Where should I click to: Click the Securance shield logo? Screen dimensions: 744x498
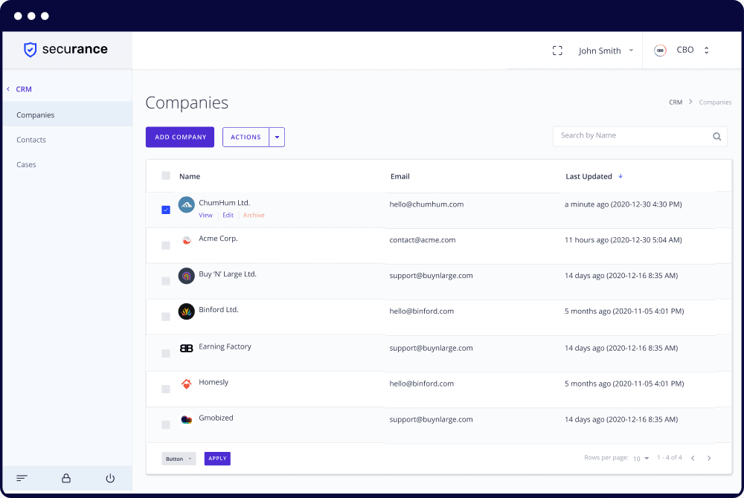click(x=31, y=49)
